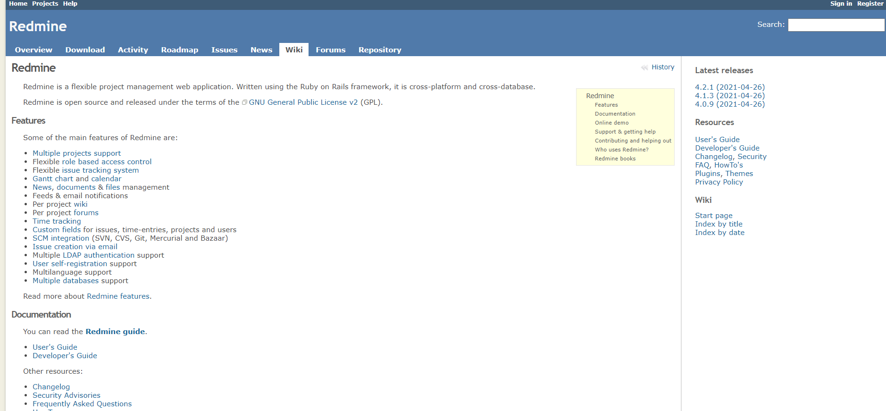
Task: Open the Index by date link
Action: click(x=719, y=233)
